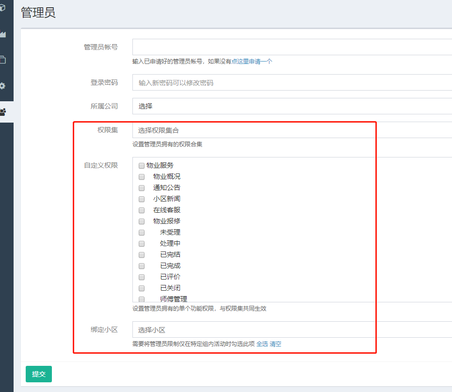Check the 物业概况 permission box
Viewport: 452px width, 392px height.
pyautogui.click(x=141, y=176)
